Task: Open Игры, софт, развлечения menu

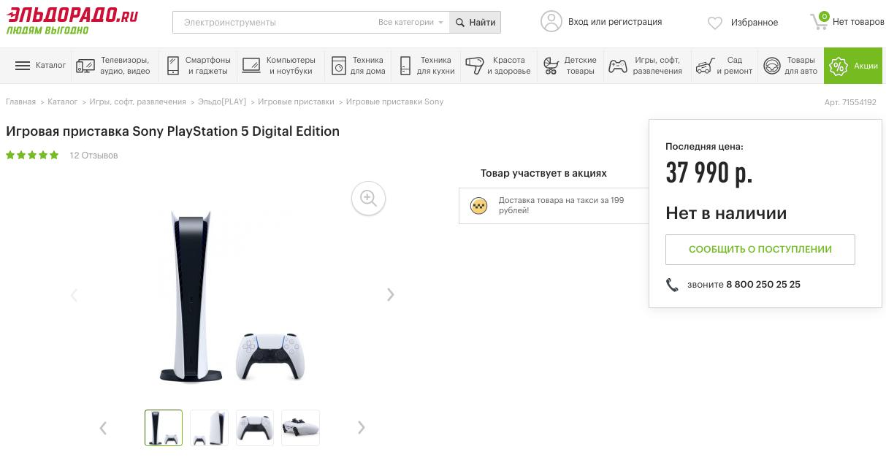Action: (646, 66)
